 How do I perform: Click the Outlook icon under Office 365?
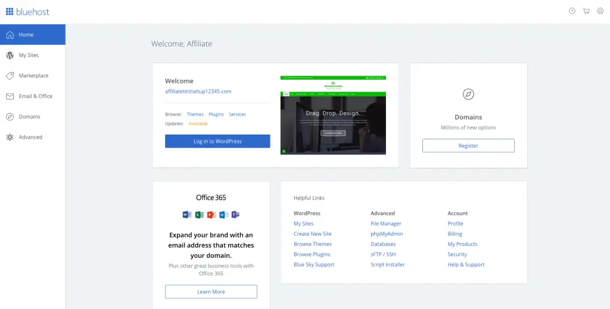tap(224, 214)
